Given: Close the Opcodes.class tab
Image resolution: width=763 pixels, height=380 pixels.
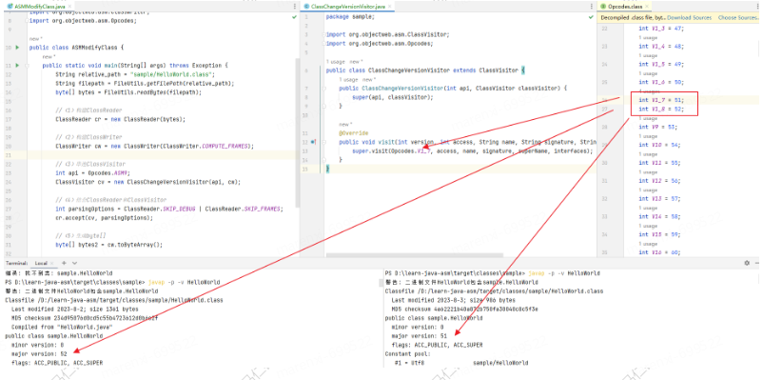Looking at the screenshot, I should (647, 7).
